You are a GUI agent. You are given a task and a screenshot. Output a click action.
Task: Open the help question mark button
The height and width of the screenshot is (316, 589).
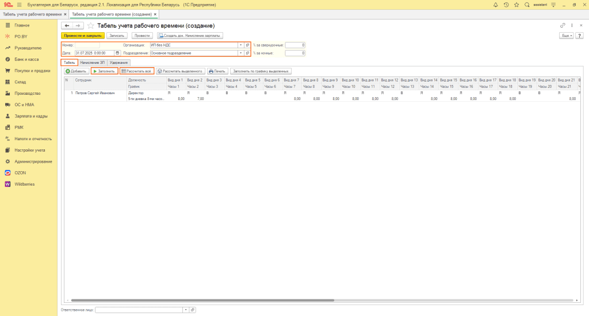tap(580, 36)
